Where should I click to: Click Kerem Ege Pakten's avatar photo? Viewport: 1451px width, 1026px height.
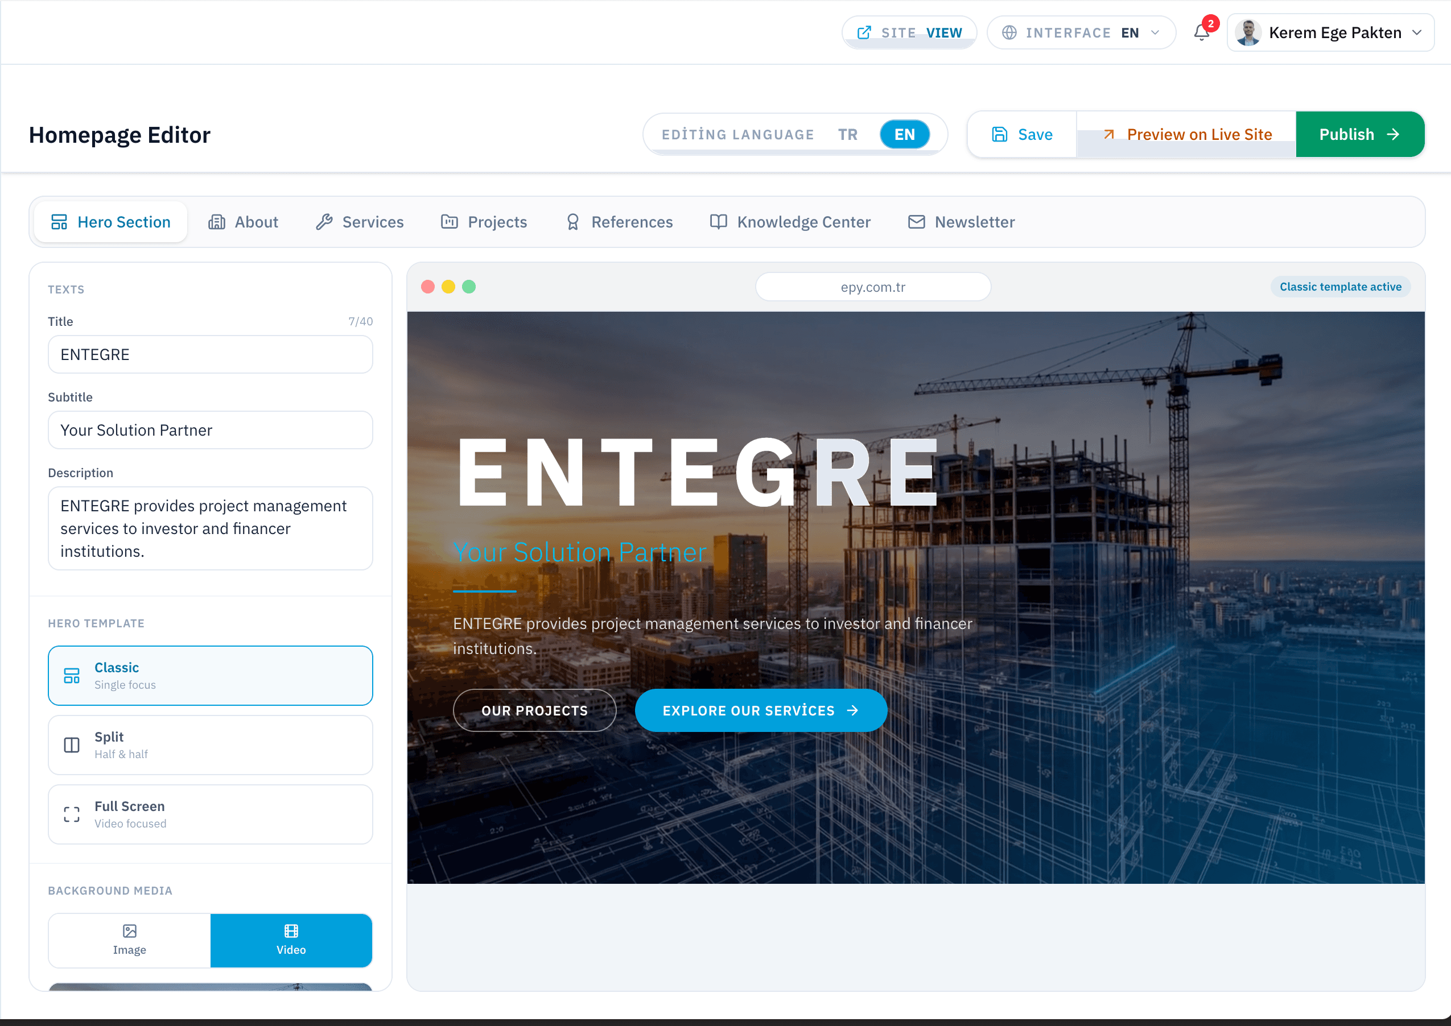tap(1248, 32)
